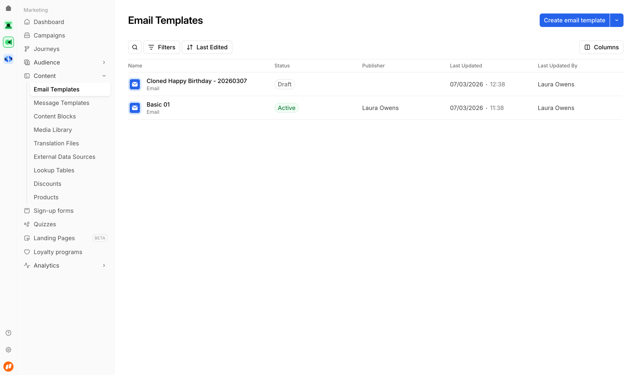Open Message Templates
Image resolution: width=637 pixels, height=375 pixels.
(61, 103)
